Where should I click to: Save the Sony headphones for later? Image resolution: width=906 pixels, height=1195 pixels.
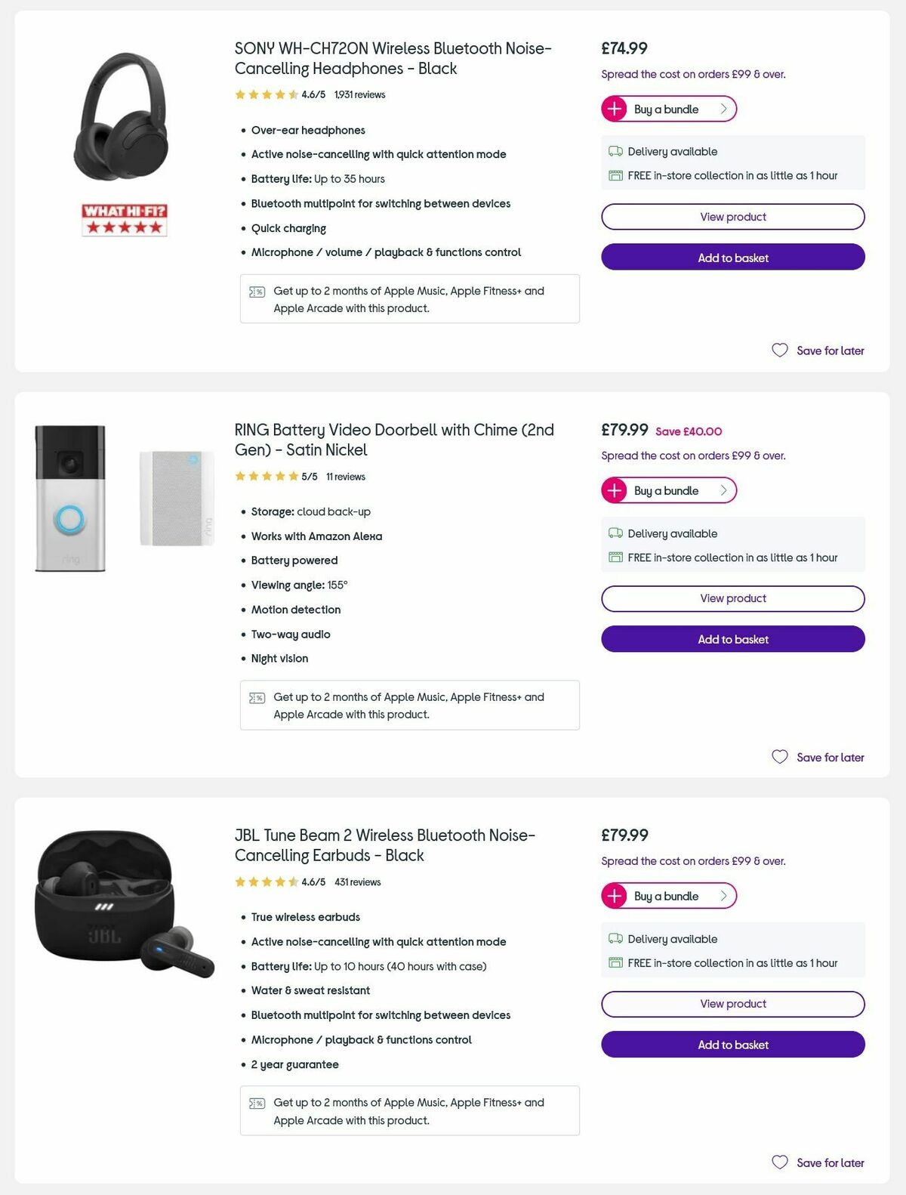pyautogui.click(x=830, y=350)
